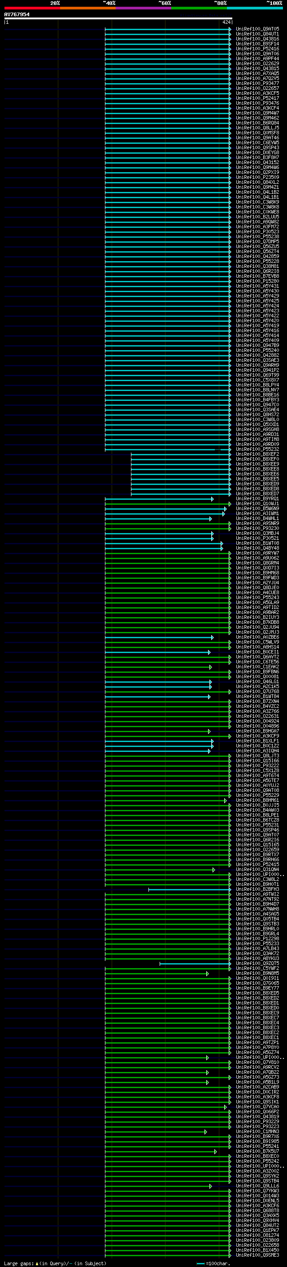Image resolution: width=287 pixels, height=1267 pixels.
Task: Click the white query sequence bar
Action: (118, 19)
